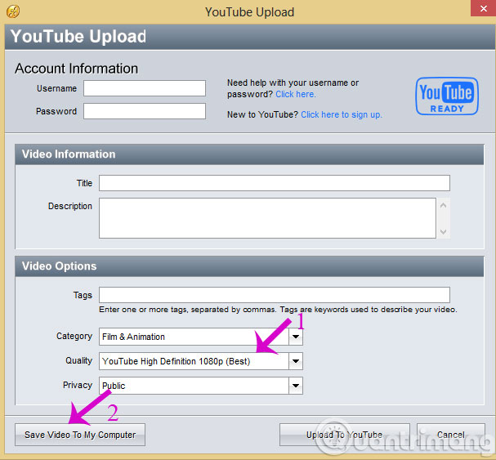This screenshot has height=460, width=496.
Task: Click into the Tags input field
Action: coord(275,295)
